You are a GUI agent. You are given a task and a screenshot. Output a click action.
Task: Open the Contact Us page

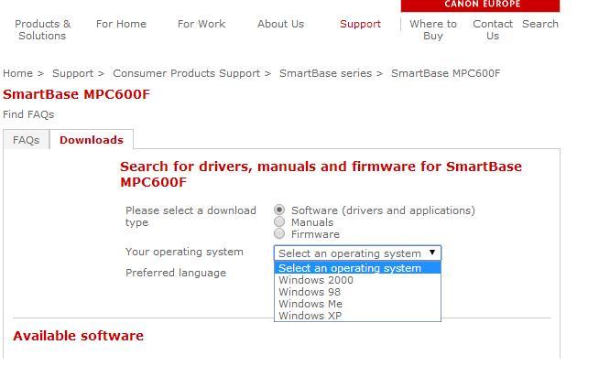coord(493,30)
